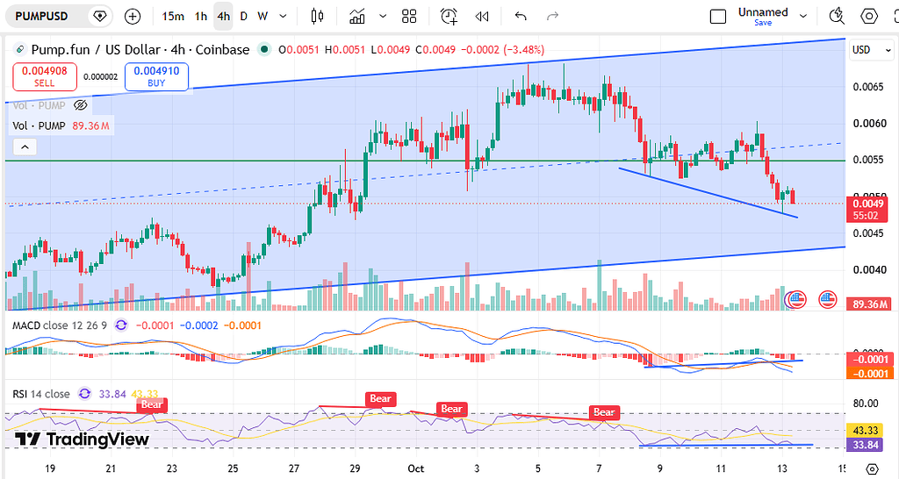Screen dimensions: 899x479
Task: Redo the chart action
Action: pyautogui.click(x=553, y=16)
